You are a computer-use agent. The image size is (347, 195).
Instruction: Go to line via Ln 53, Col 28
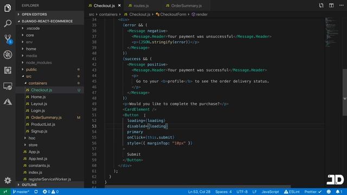point(199,192)
